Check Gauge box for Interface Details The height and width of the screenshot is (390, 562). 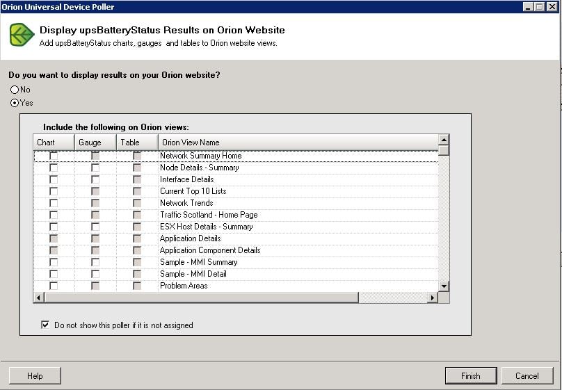95,179
